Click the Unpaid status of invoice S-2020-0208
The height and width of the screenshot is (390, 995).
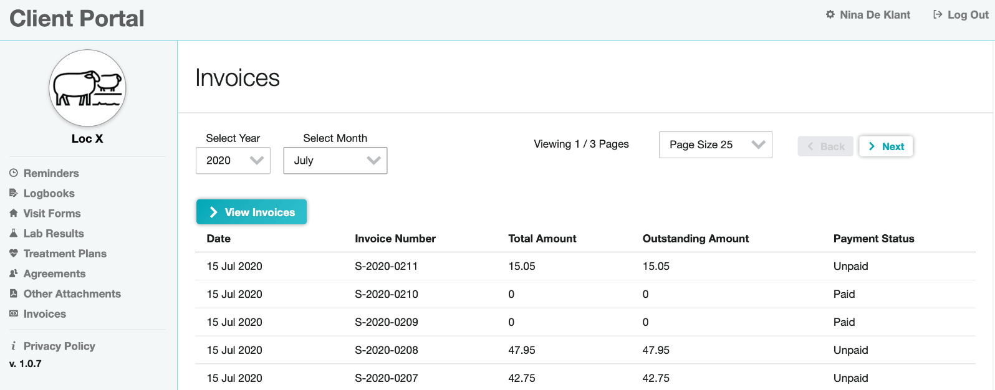click(x=851, y=350)
